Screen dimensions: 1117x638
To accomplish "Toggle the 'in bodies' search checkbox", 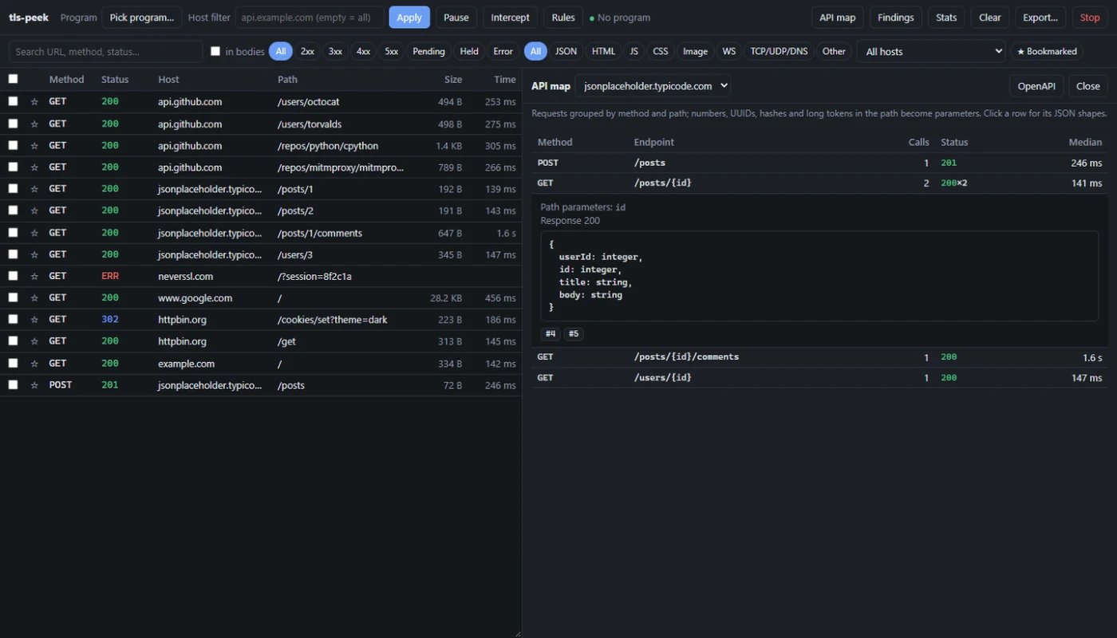I will click(x=215, y=51).
